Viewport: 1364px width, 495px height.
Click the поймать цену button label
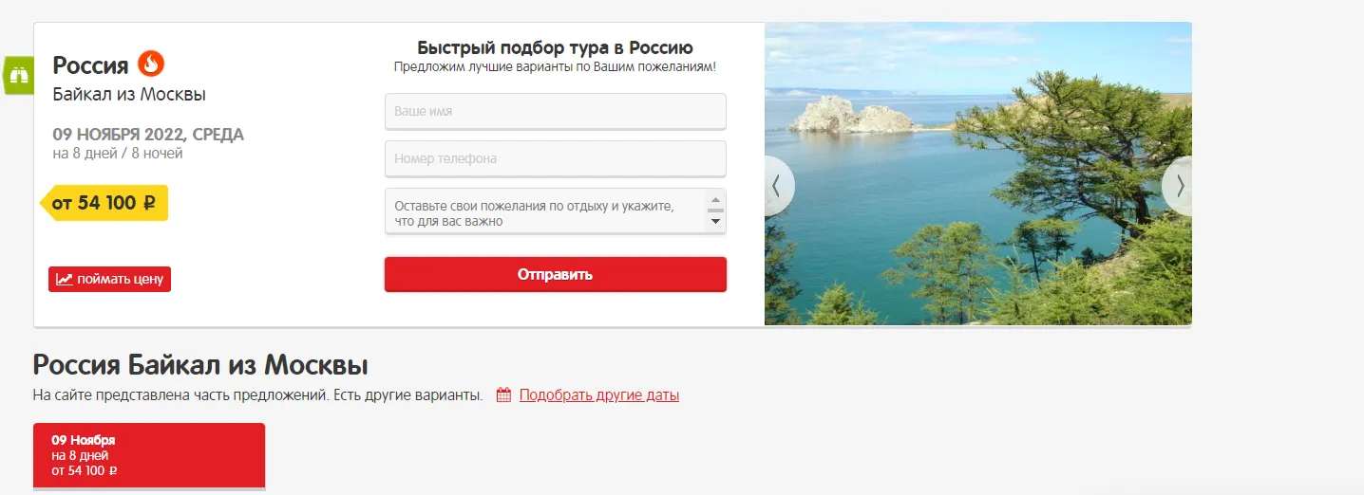121,280
